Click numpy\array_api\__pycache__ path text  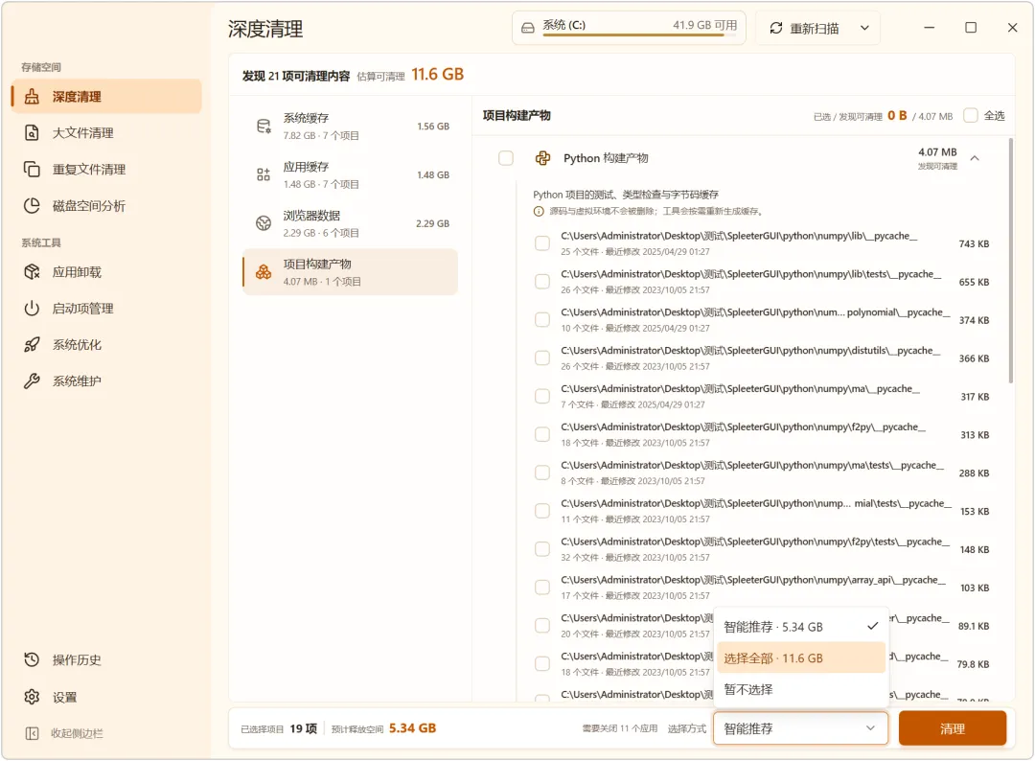pyautogui.click(x=753, y=580)
